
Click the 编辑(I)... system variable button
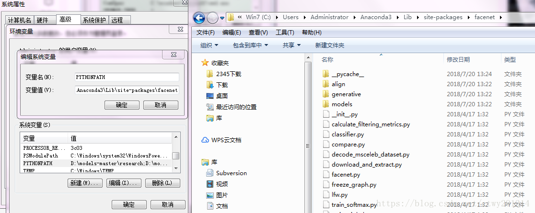tap(124, 183)
